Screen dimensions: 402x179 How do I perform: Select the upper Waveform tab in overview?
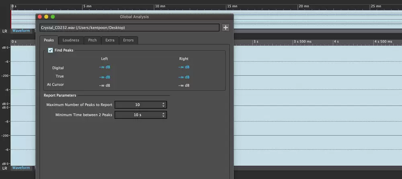pos(21,30)
